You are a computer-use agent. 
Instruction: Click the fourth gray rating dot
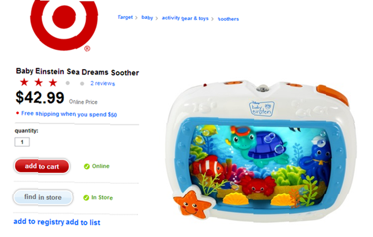coord(68,83)
